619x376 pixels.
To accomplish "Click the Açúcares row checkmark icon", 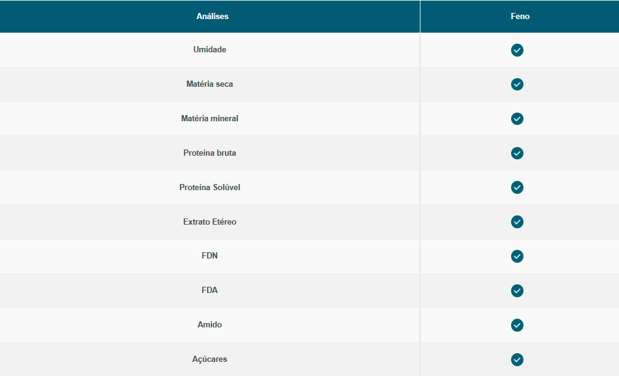I will [x=517, y=359].
